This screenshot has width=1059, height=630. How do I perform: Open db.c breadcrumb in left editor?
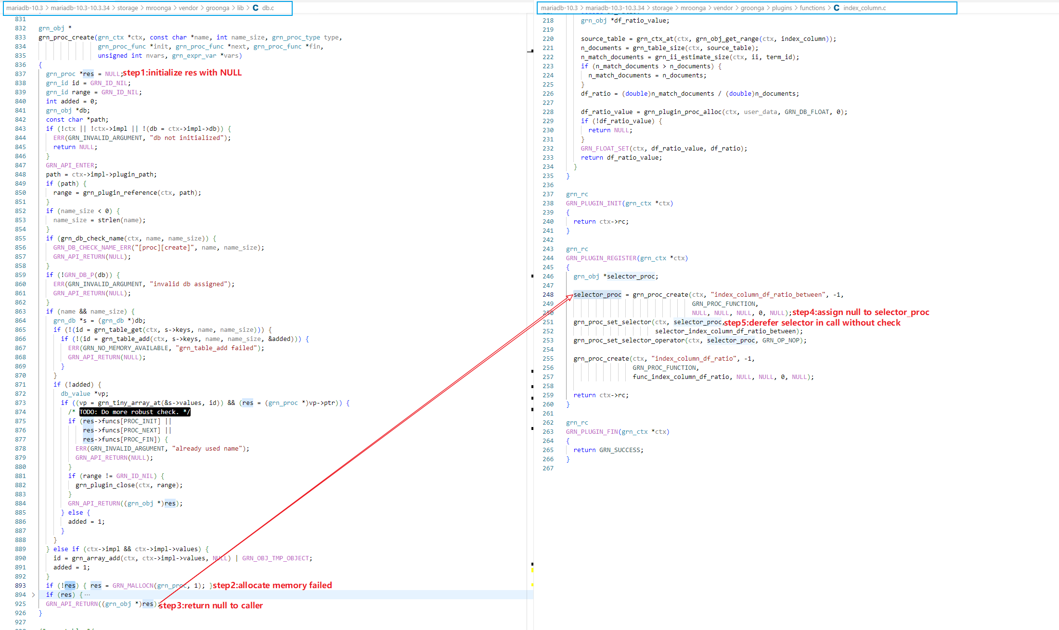(268, 8)
